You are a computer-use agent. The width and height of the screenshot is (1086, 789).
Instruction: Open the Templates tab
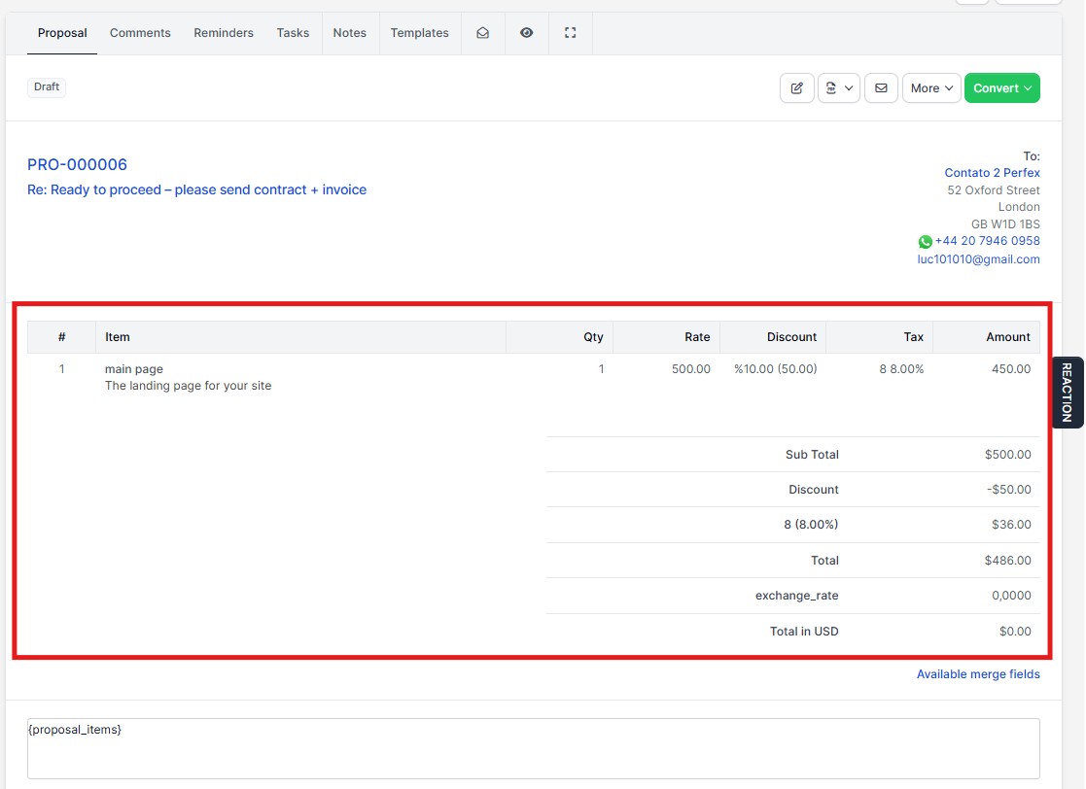coord(420,32)
